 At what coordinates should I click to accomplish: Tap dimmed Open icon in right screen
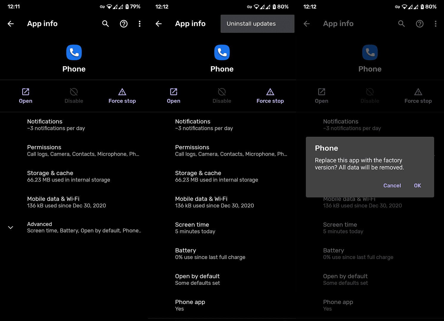(x=322, y=92)
